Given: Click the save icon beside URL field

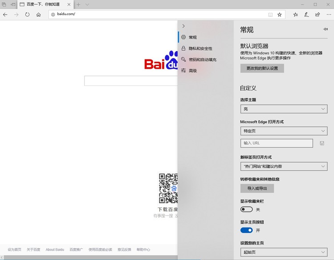Looking at the screenshot, I should click(322, 143).
